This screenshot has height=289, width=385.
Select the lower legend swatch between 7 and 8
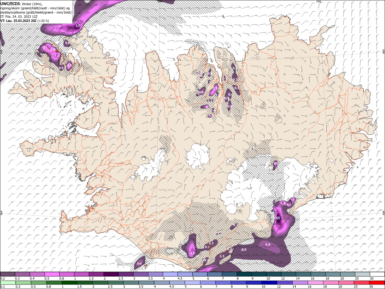coord(223,283)
